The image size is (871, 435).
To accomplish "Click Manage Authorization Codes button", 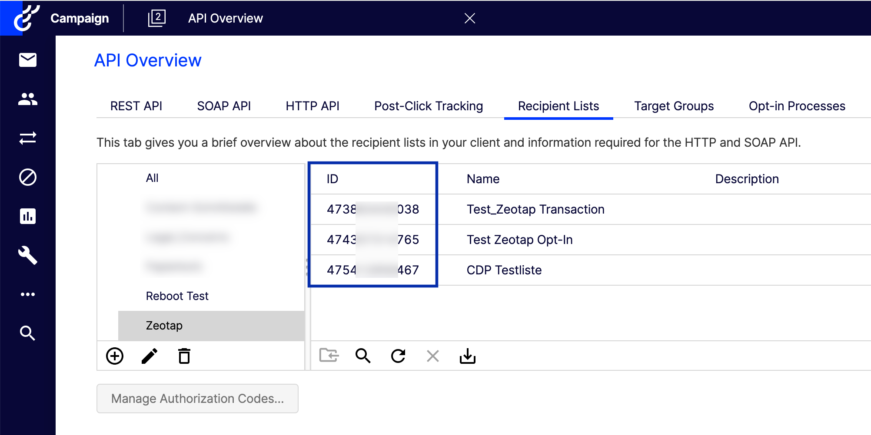I will coord(197,399).
